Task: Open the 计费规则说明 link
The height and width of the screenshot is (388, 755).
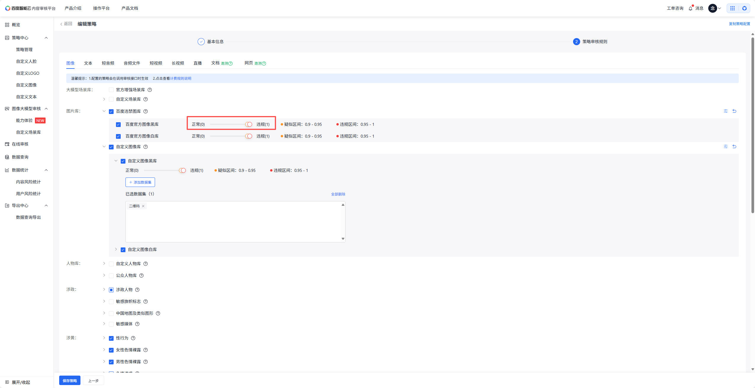Action: [180, 78]
